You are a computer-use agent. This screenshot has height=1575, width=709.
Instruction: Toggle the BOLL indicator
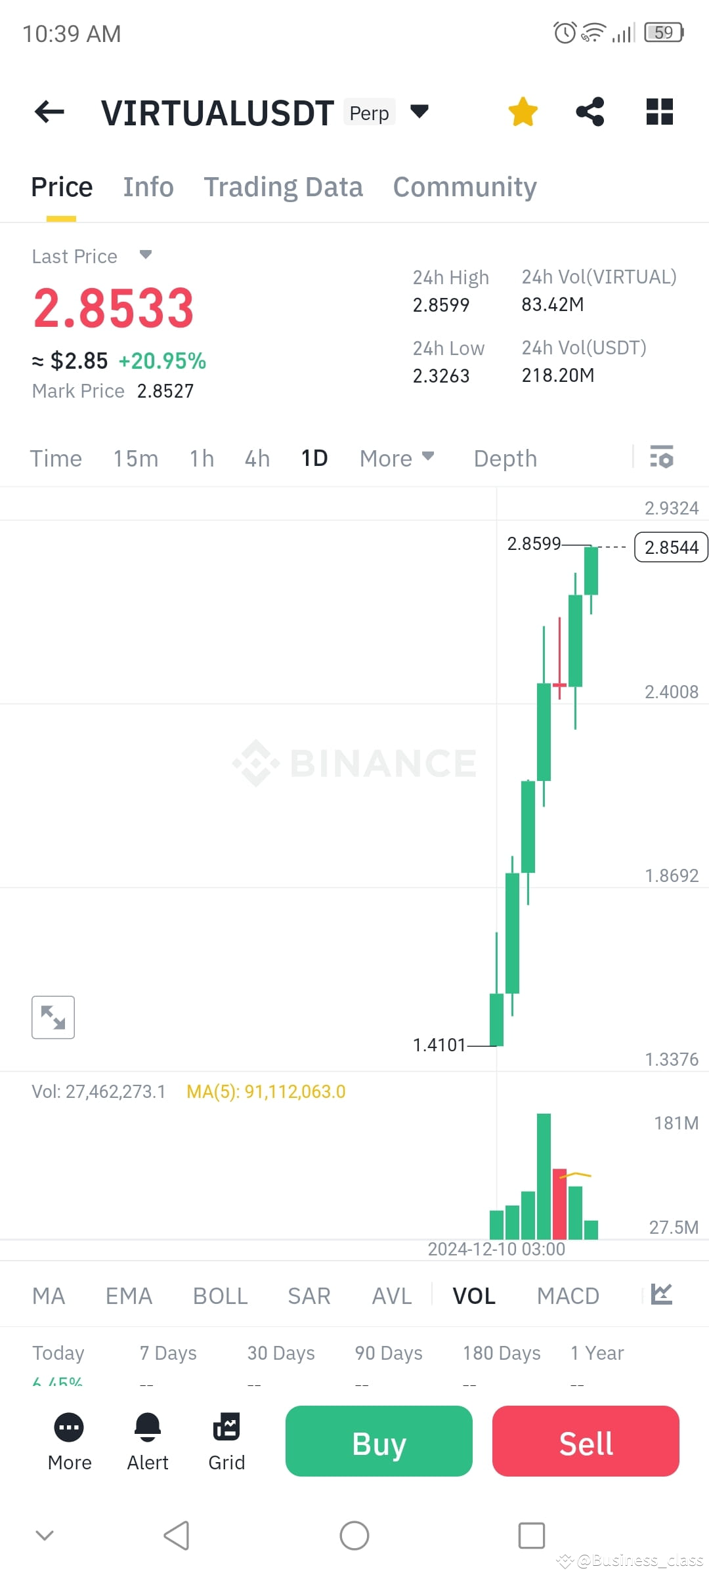click(x=220, y=1294)
